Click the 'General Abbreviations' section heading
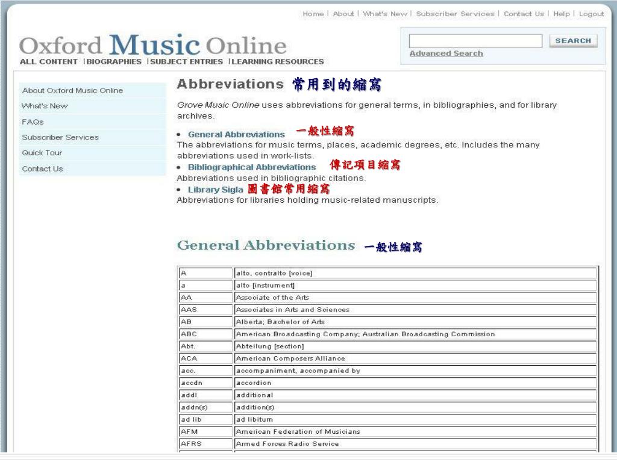This screenshot has height=462, width=617. click(266, 245)
